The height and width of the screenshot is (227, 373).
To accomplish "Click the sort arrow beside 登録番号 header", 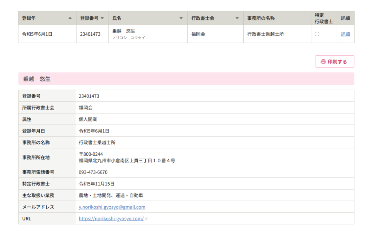I will (x=102, y=18).
